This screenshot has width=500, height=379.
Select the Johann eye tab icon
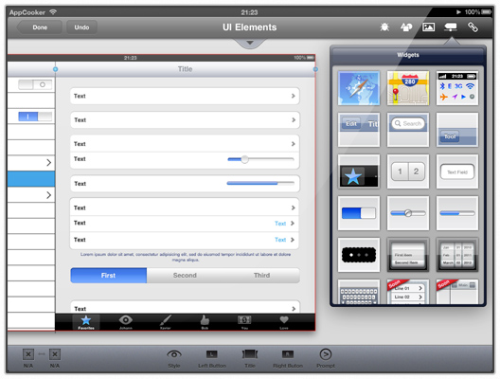pyautogui.click(x=126, y=322)
